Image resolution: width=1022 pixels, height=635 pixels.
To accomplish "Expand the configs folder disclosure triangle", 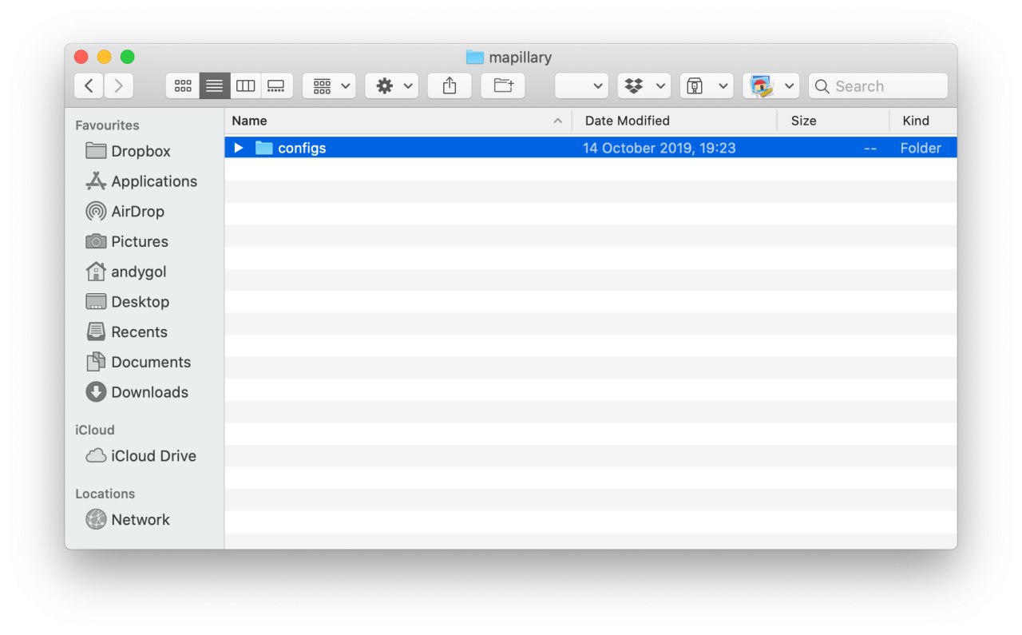I will (238, 148).
